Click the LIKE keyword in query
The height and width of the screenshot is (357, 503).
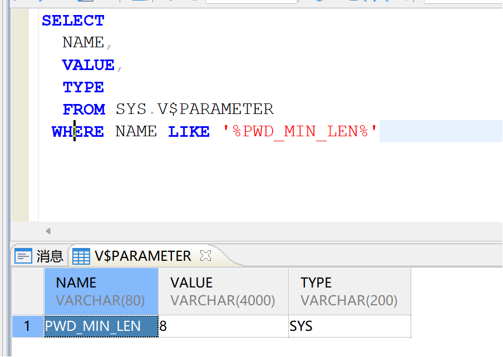(189, 132)
